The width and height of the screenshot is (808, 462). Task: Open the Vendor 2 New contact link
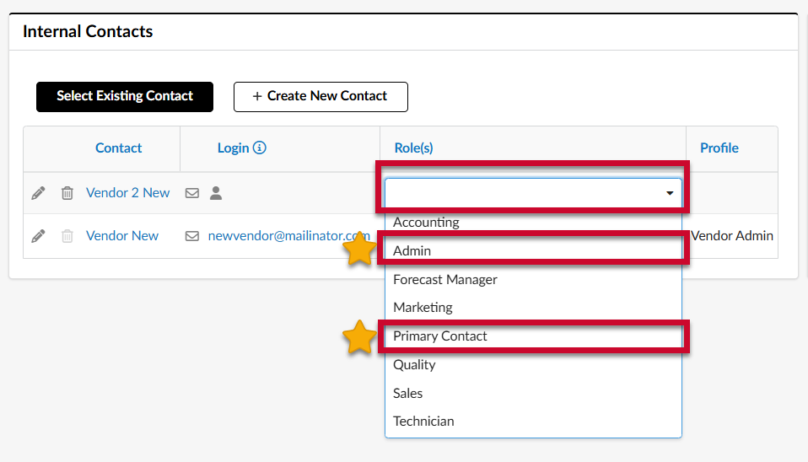(128, 193)
